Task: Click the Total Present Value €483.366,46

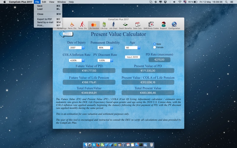Action: click(x=148, y=93)
